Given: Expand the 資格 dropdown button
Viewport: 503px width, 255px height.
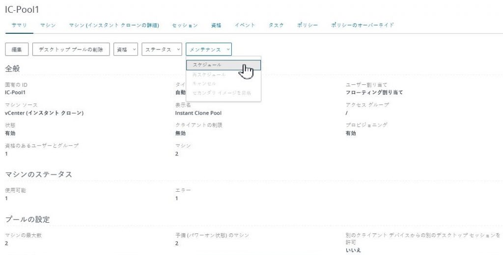Looking at the screenshot, I should point(126,50).
